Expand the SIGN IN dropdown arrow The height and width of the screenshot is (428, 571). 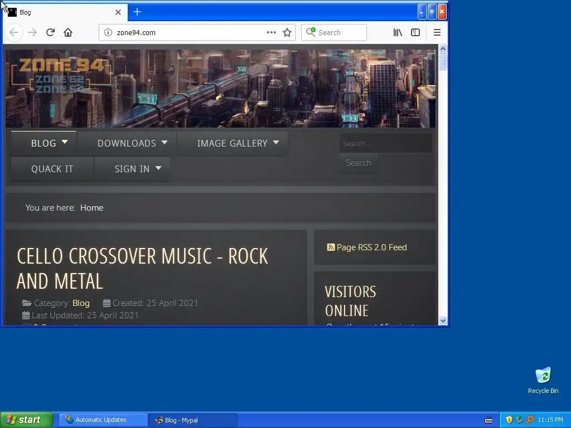click(x=158, y=168)
